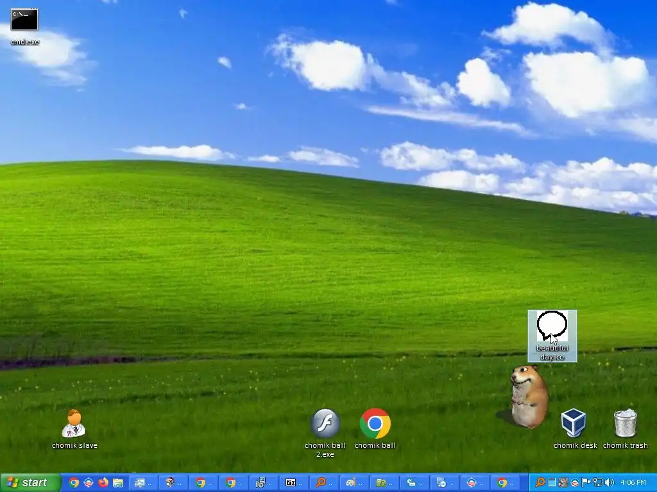Click the magnifier icon in system tray
Screen dimensions: 657x492
(x=540, y=483)
